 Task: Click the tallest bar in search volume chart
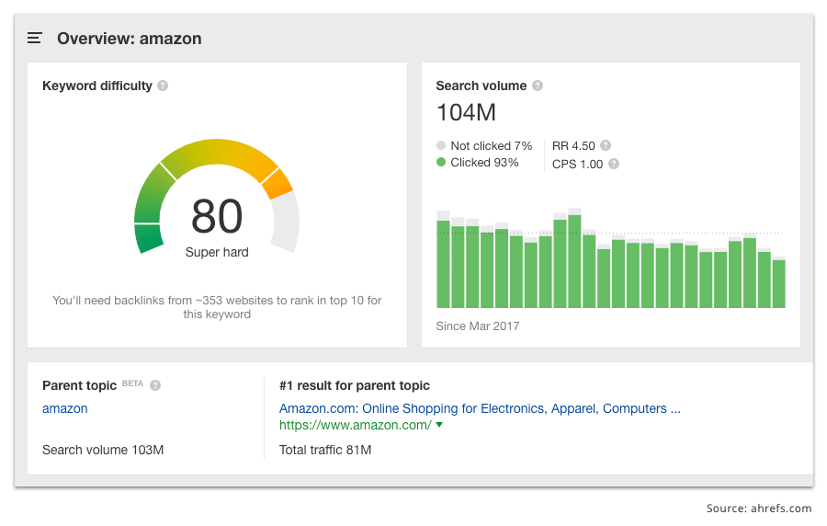pos(574,258)
